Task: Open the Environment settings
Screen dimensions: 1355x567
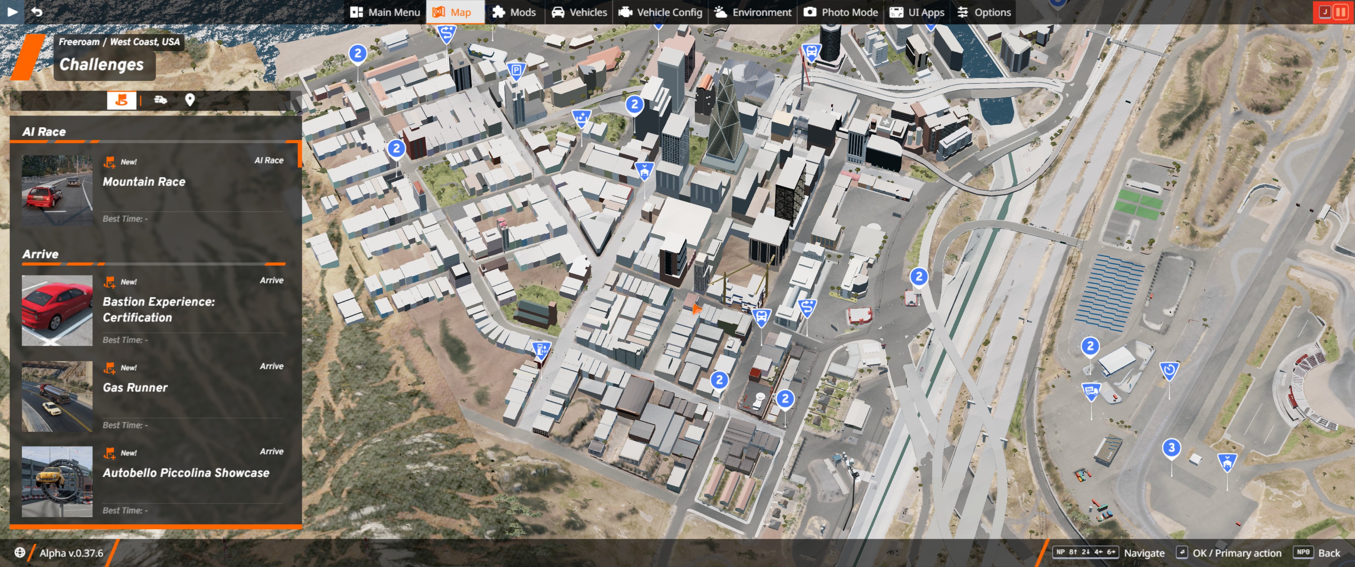Action: click(753, 12)
